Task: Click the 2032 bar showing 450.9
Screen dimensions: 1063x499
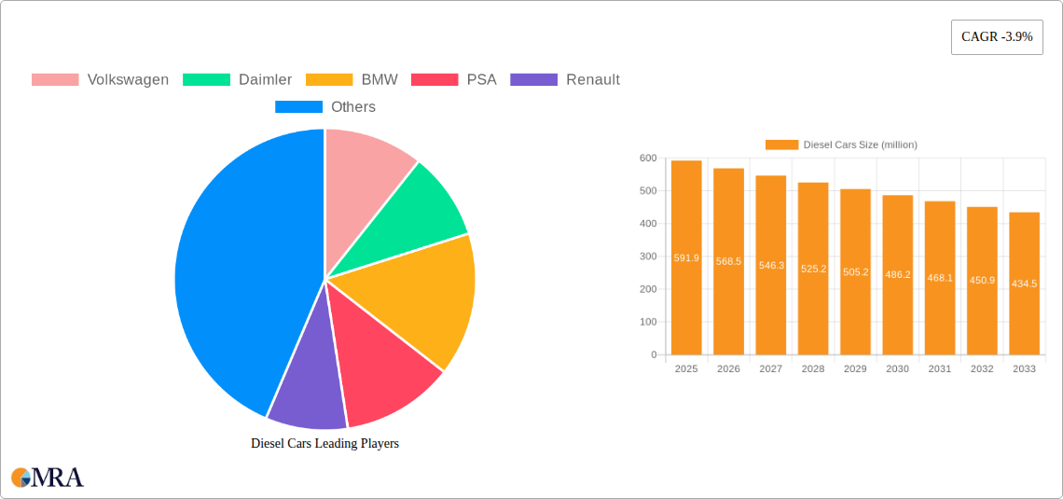Action: tap(982, 281)
